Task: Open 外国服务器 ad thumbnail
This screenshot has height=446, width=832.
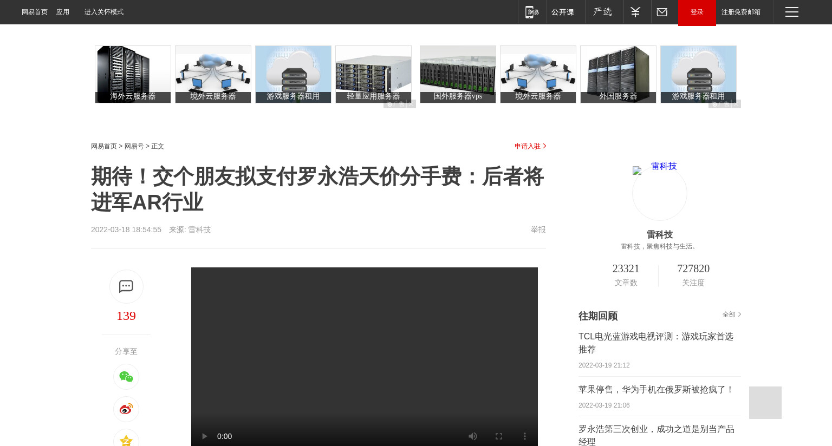Action: pos(618,74)
